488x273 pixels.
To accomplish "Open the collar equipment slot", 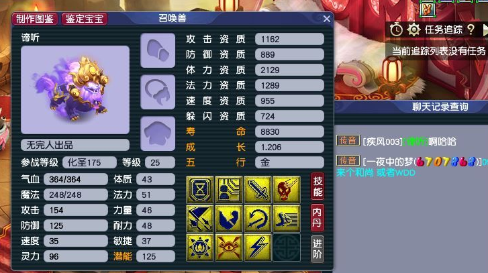I will pyautogui.click(x=158, y=92).
